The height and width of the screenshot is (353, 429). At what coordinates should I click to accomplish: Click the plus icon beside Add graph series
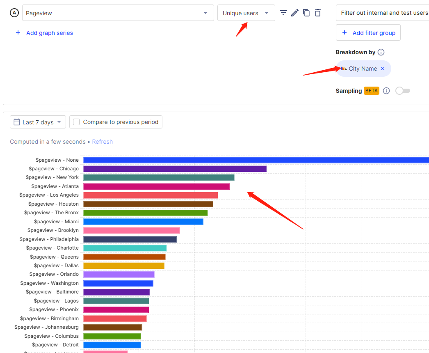18,32
